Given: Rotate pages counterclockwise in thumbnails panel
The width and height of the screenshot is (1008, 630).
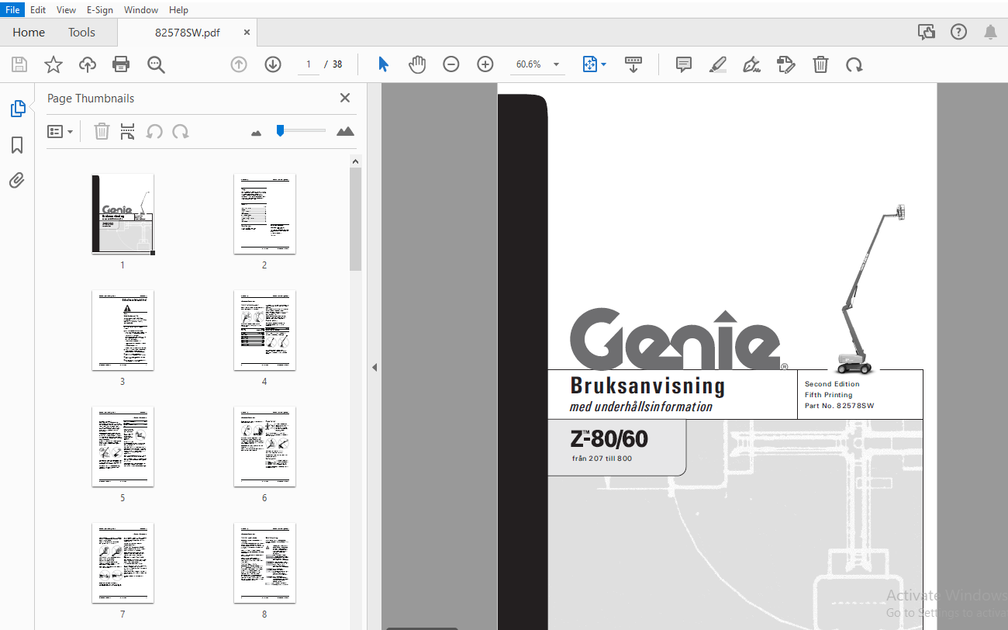Looking at the screenshot, I should (x=154, y=131).
